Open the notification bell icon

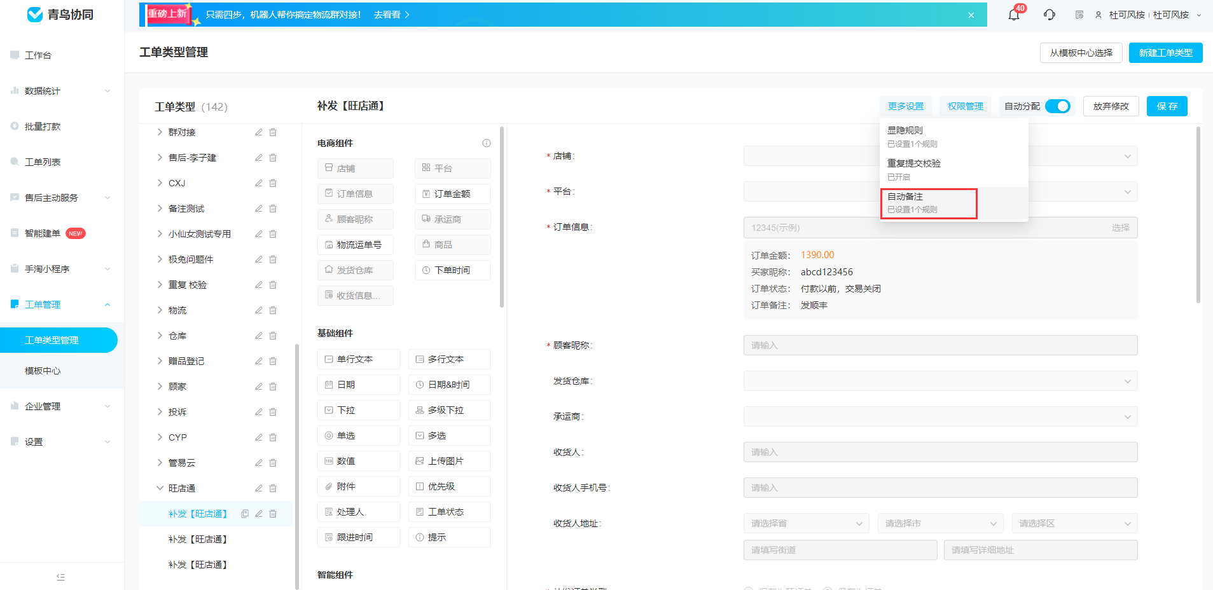tap(1014, 15)
